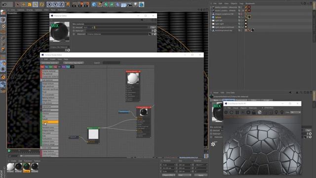Image resolution: width=316 pixels, height=178 pixels.
Task: Open Object (Rel) dropdown in Coordinates
Action: (169, 175)
